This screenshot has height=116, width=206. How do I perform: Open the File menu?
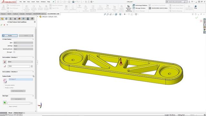point(21,2)
